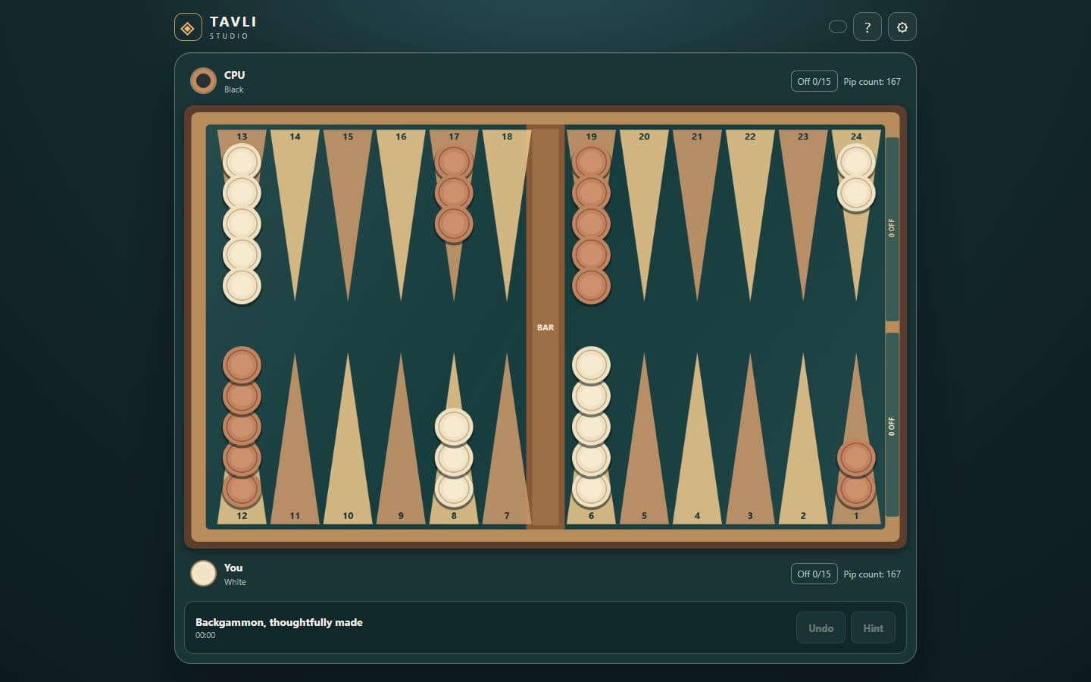Image resolution: width=1091 pixels, height=682 pixels.
Task: Select the white checkers on point 24
Action: click(x=856, y=177)
